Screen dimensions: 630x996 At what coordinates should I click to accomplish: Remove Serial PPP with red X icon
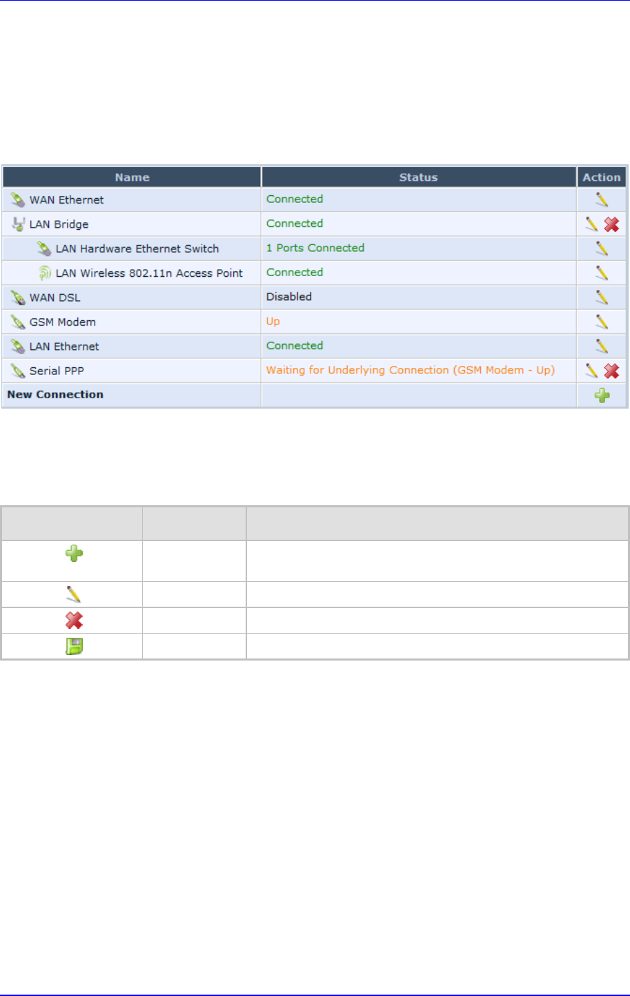pos(611,371)
